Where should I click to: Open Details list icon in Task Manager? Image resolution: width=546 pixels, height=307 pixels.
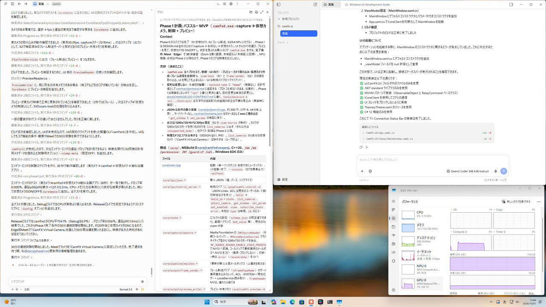(x=394, y=252)
